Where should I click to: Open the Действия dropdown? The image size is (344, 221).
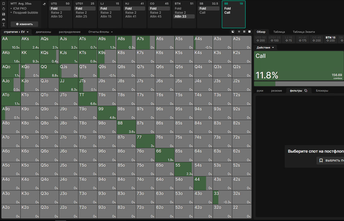265,47
